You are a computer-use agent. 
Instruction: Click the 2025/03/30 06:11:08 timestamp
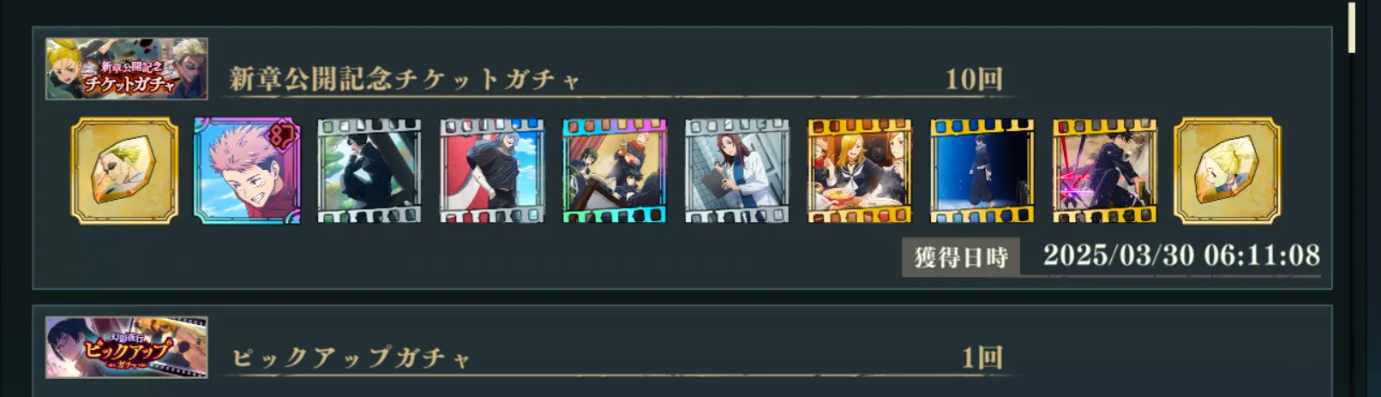tap(1181, 256)
